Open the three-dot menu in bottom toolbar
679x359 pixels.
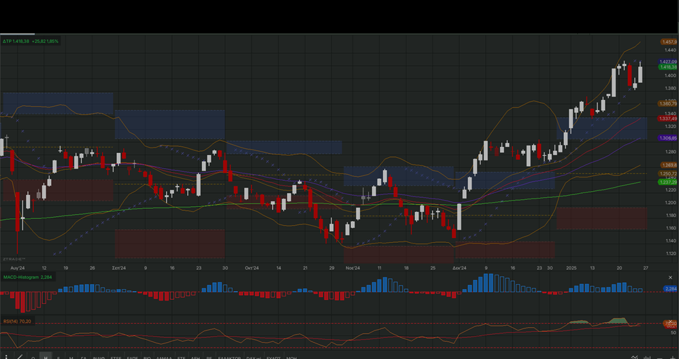coord(6,357)
